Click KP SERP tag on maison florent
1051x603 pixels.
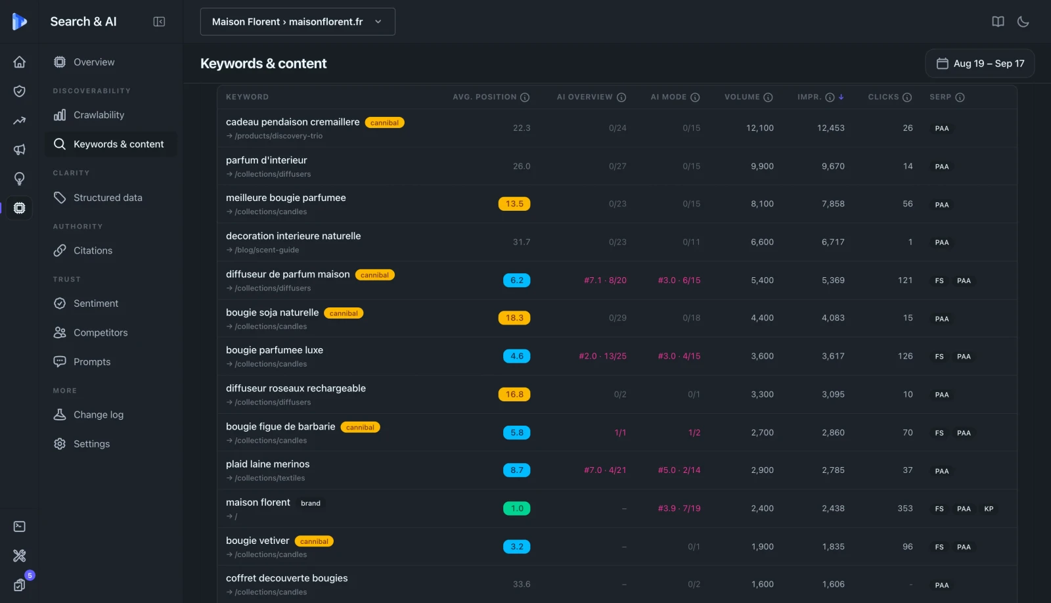(989, 509)
